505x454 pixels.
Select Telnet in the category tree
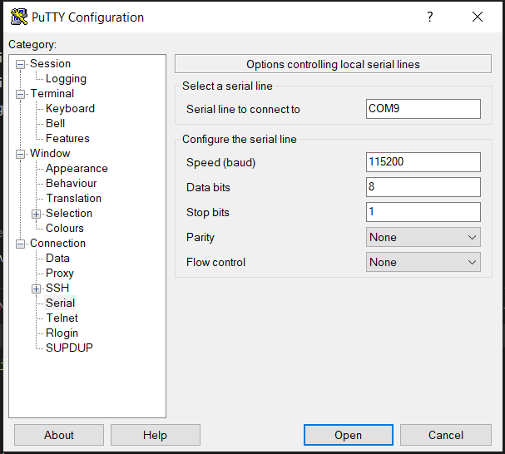[x=62, y=318]
